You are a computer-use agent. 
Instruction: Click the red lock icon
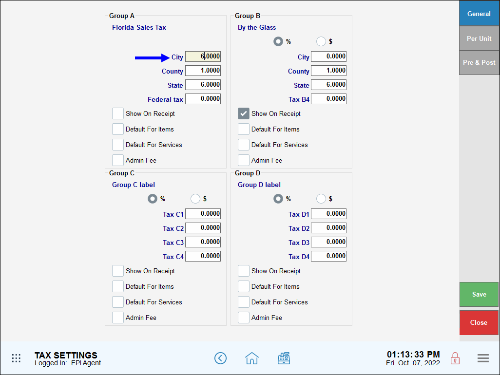point(455,358)
